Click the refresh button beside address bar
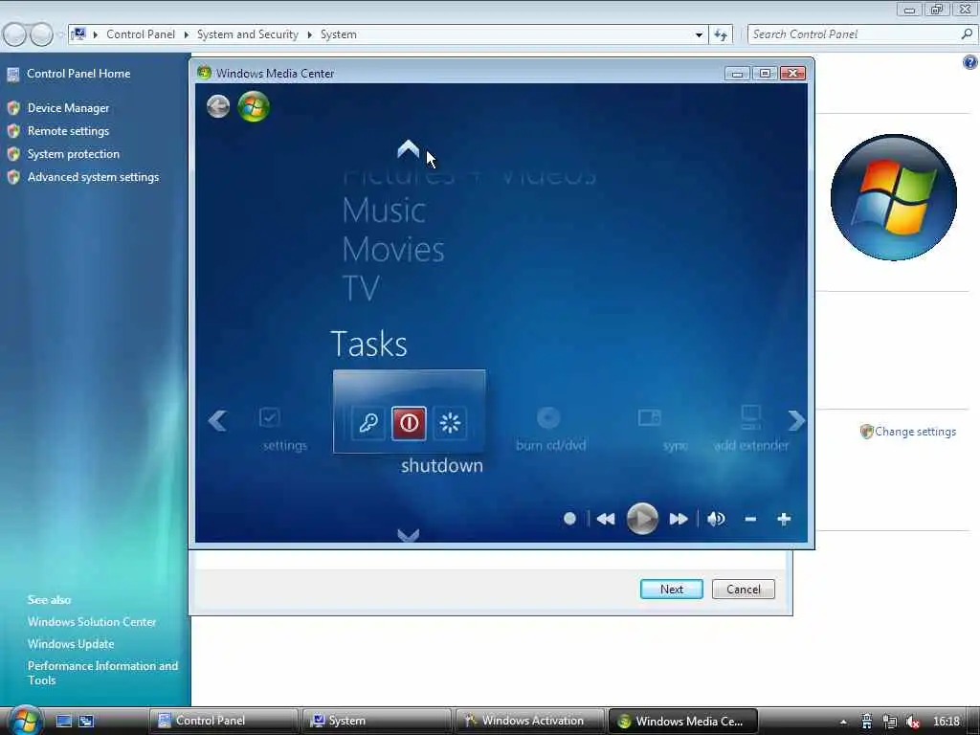This screenshot has height=735, width=980. (721, 35)
